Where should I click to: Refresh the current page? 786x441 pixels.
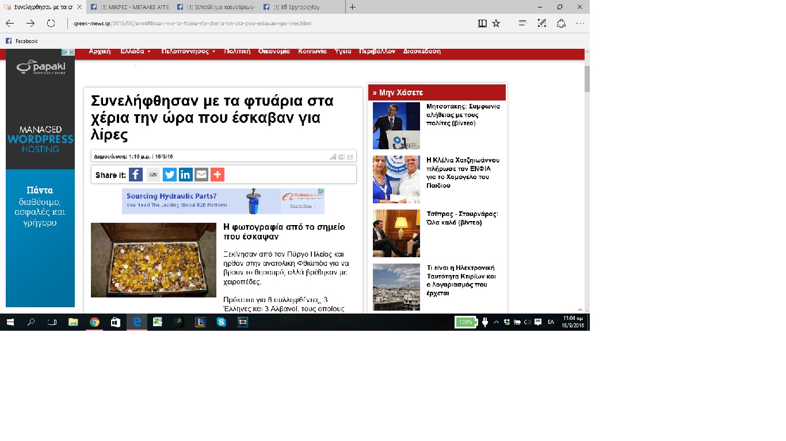(51, 24)
